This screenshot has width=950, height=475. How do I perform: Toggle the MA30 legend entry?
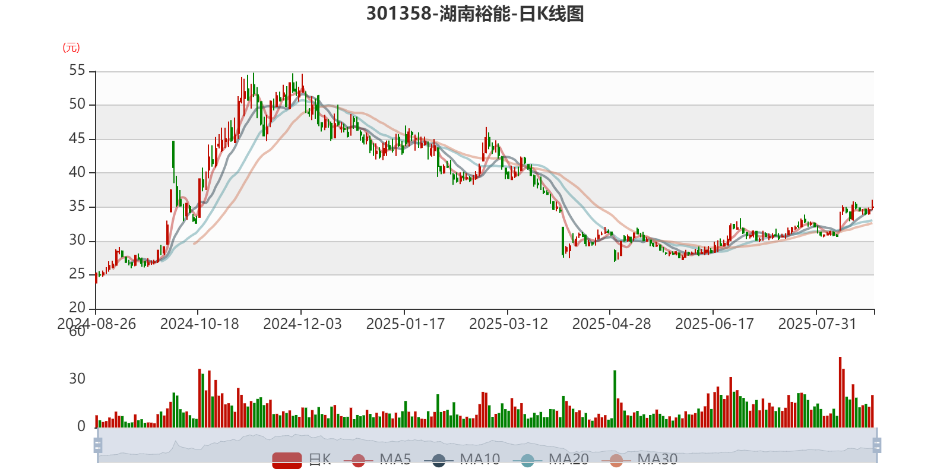click(639, 460)
